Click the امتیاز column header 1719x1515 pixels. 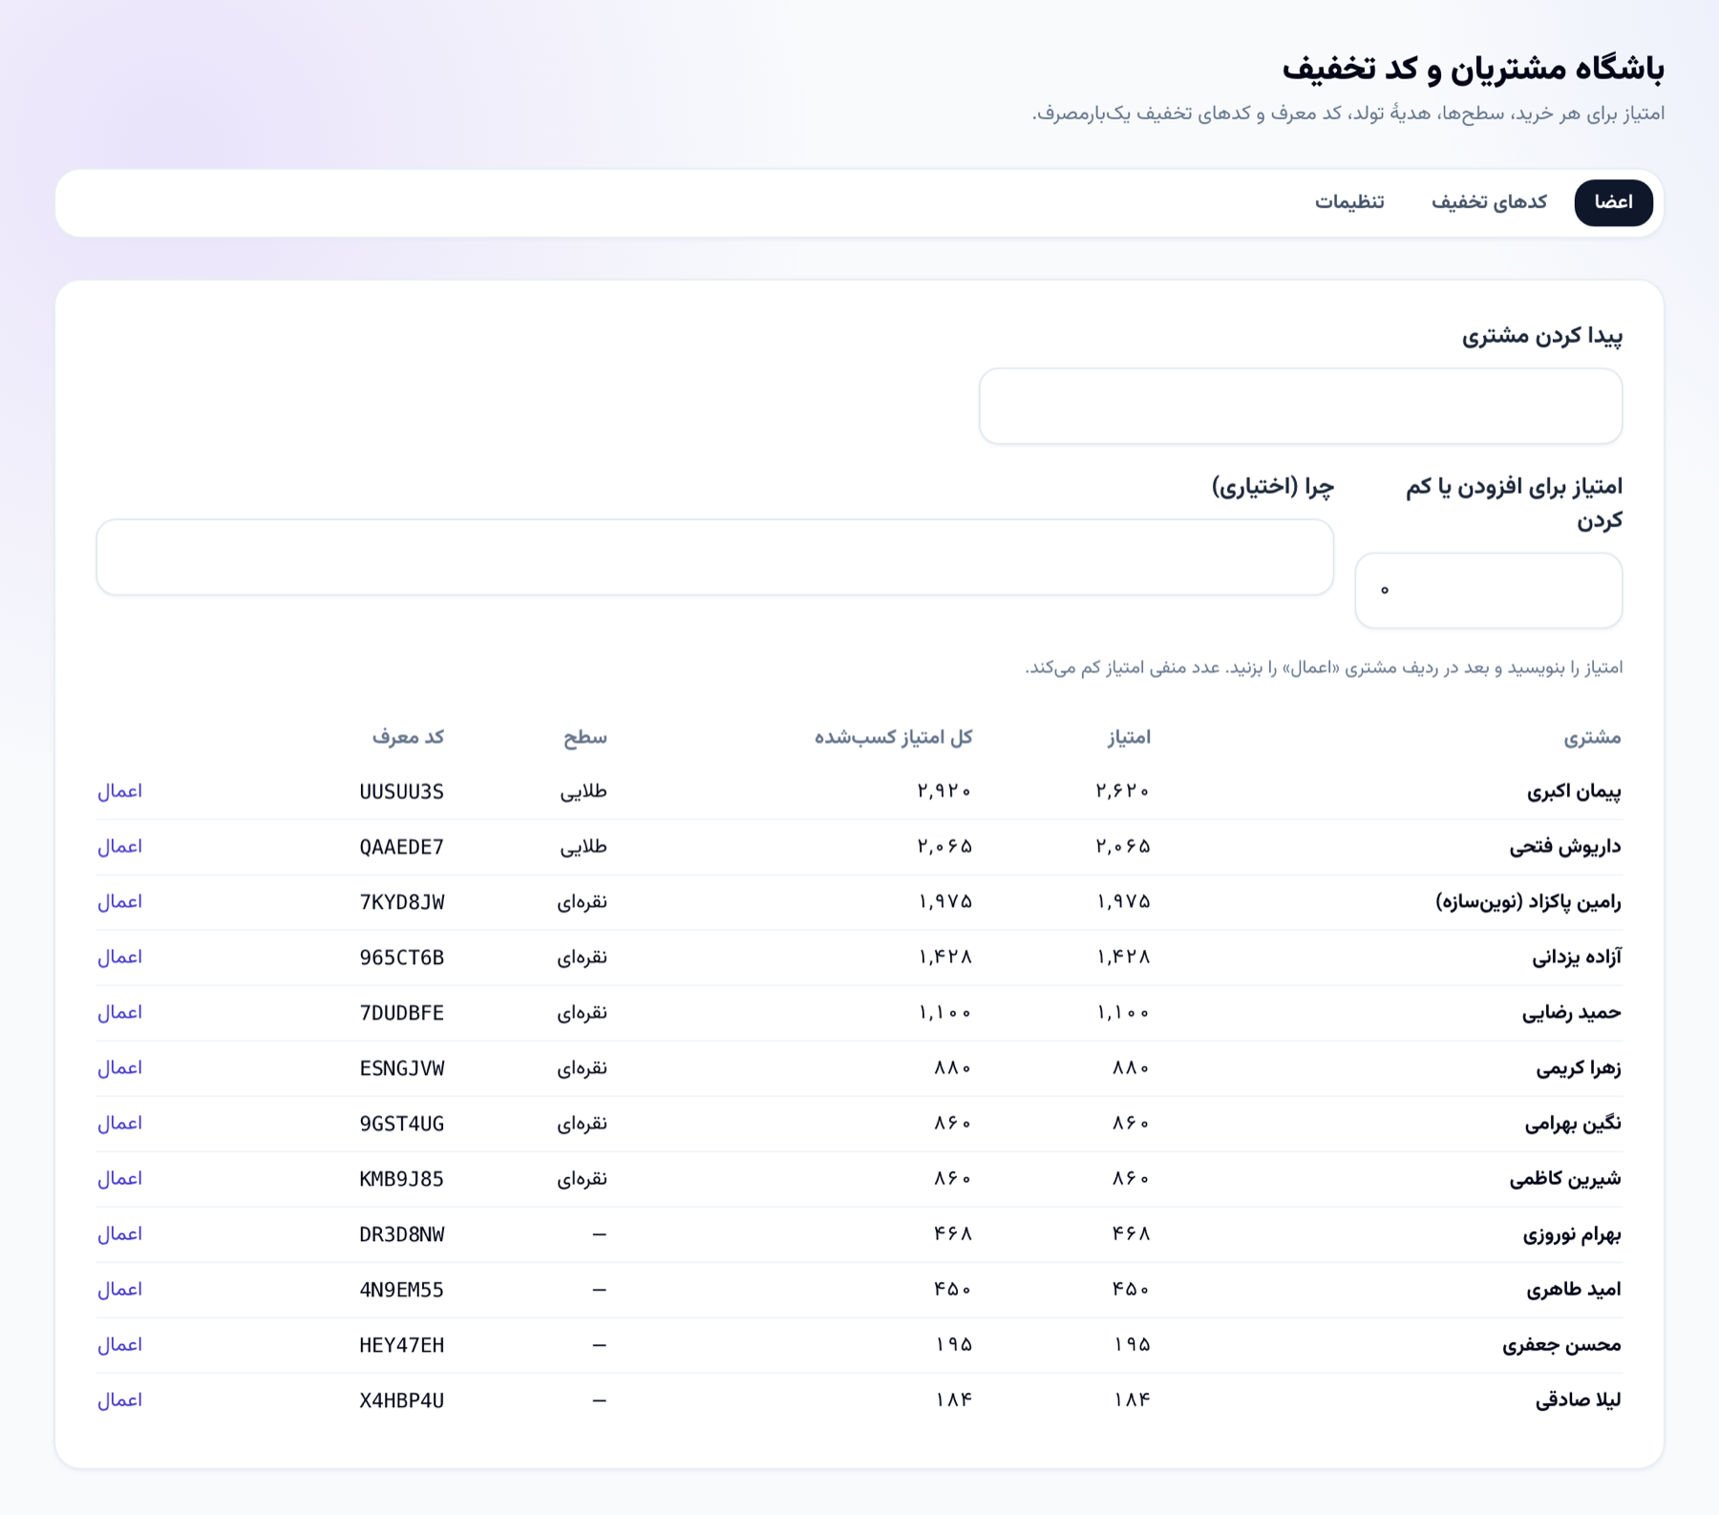[1129, 737]
